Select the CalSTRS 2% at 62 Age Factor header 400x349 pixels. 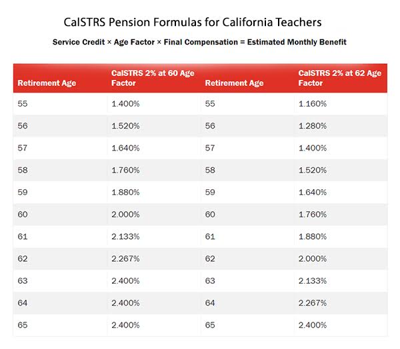click(339, 78)
